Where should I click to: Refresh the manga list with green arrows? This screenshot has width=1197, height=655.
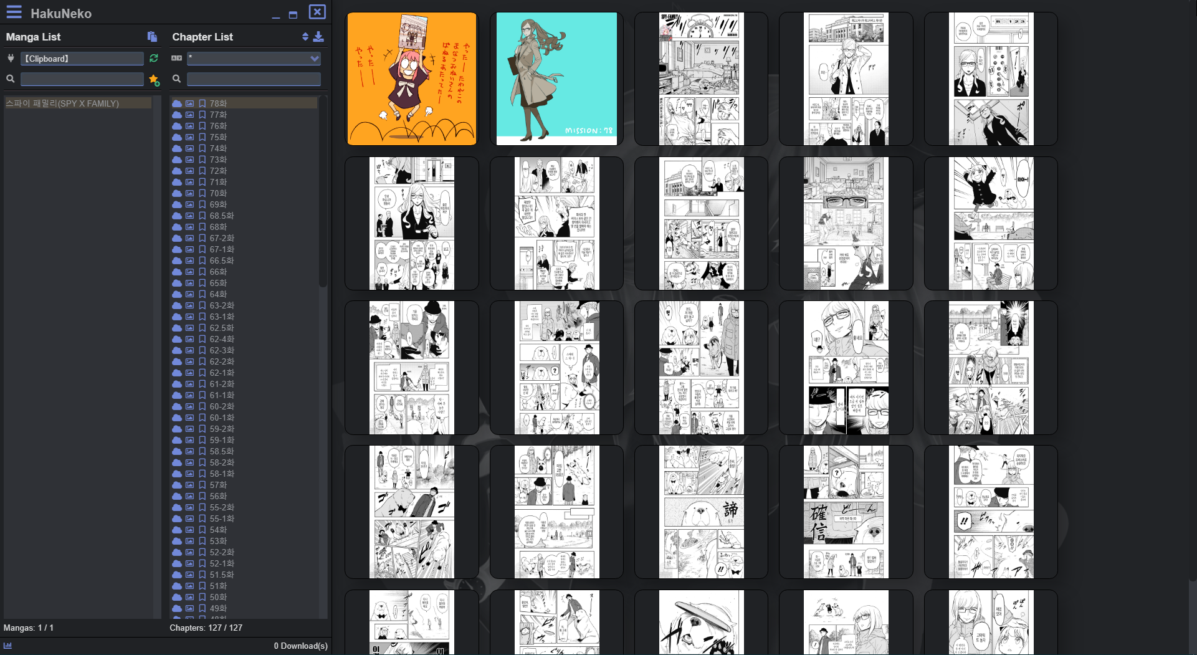point(154,58)
